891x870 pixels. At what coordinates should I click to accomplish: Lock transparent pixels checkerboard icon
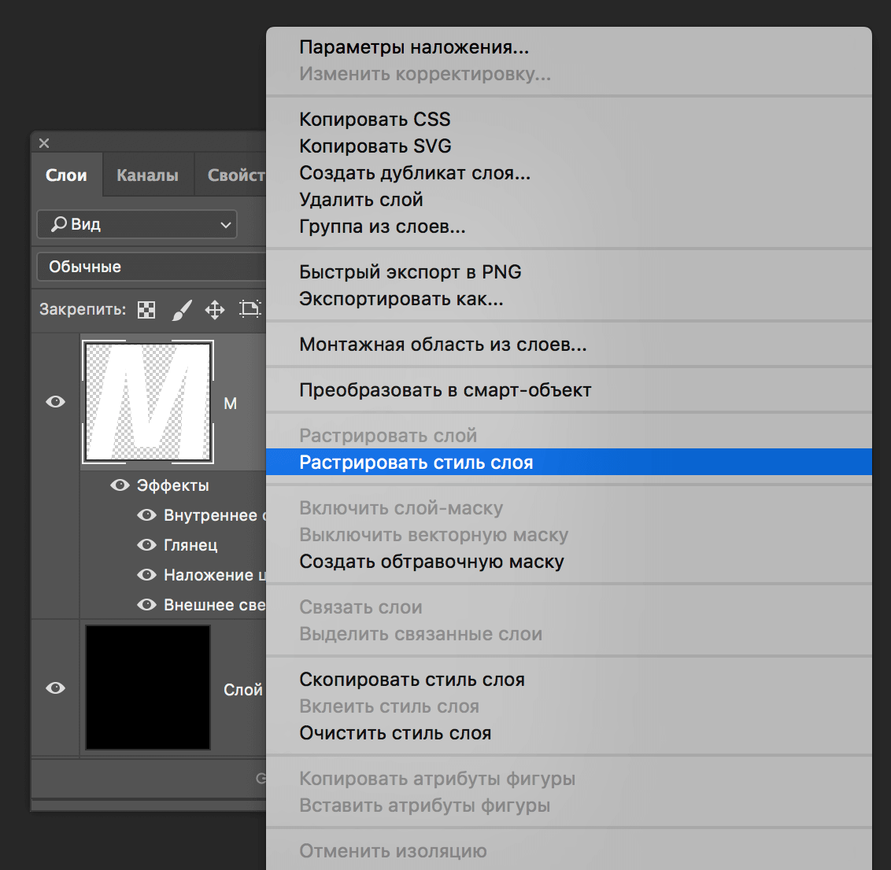146,310
